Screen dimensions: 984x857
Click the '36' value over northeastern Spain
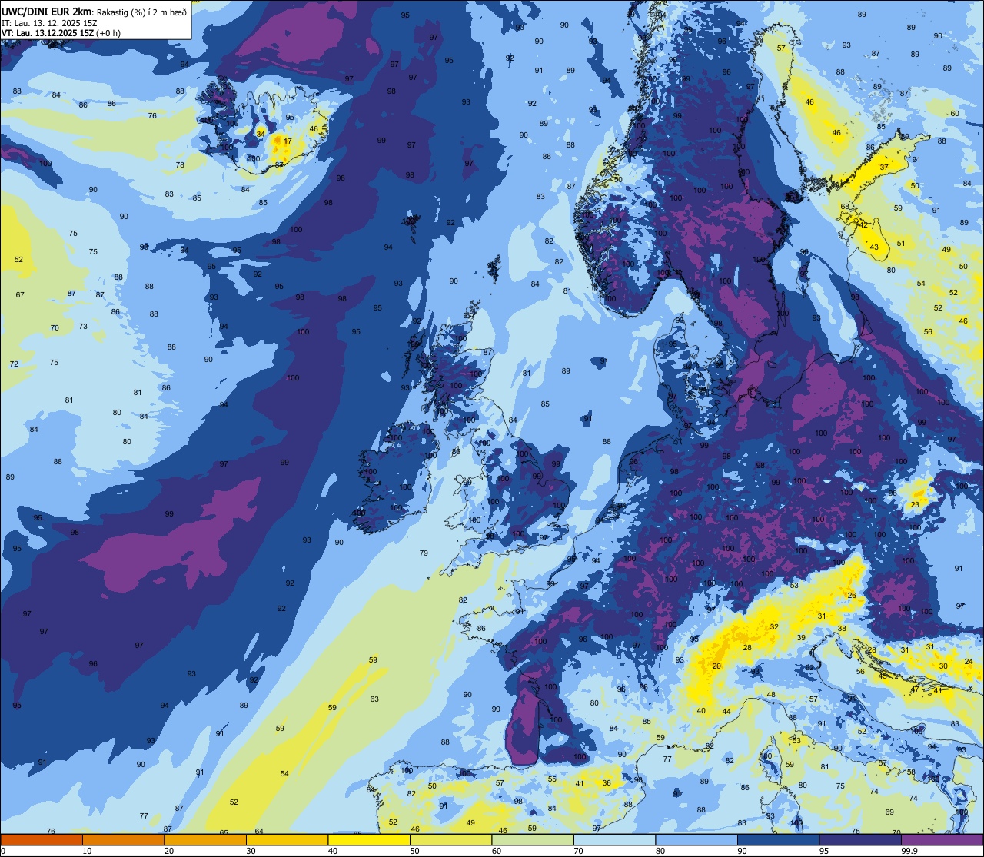point(607,783)
